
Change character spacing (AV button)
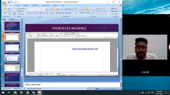[x=44, y=13]
